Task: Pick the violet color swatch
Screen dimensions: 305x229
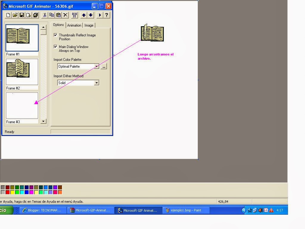Action: [55, 188]
